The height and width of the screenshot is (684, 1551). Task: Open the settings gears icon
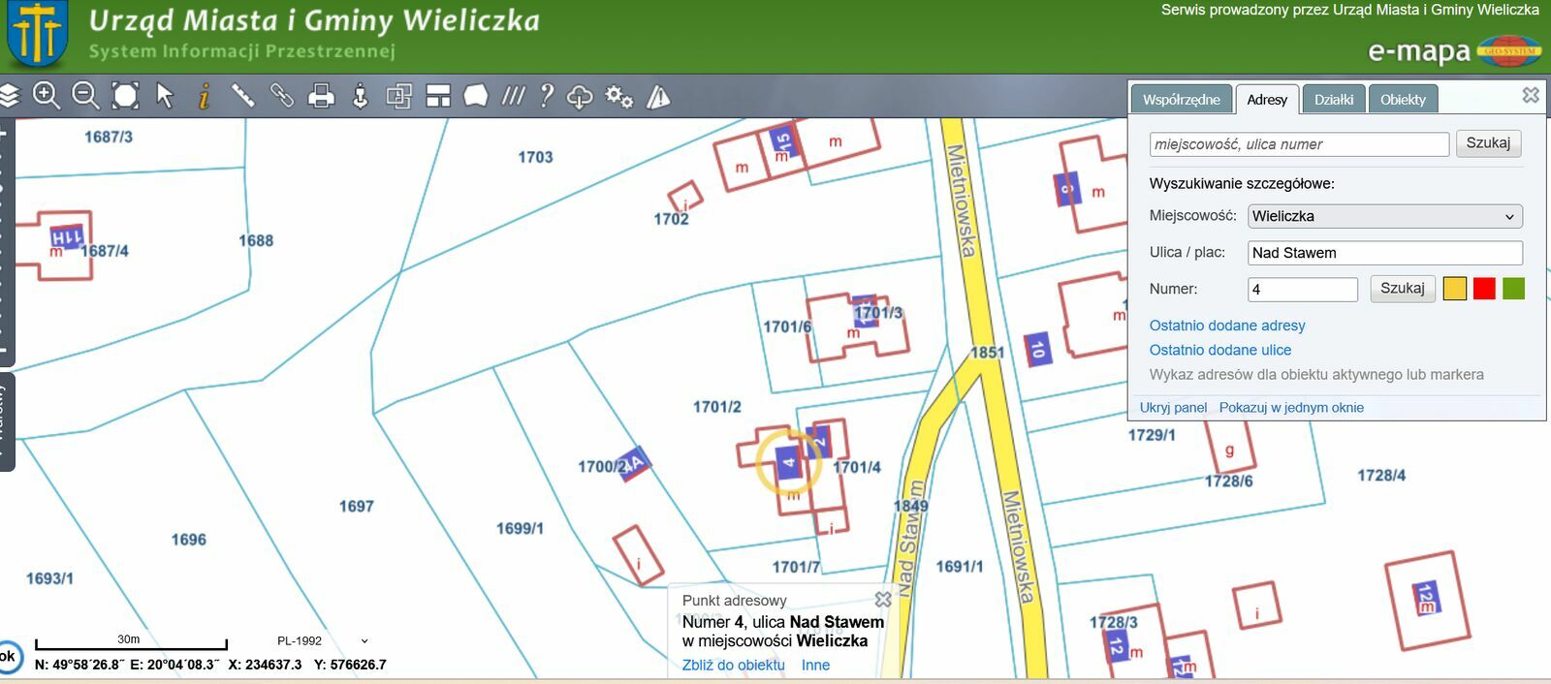click(x=618, y=96)
